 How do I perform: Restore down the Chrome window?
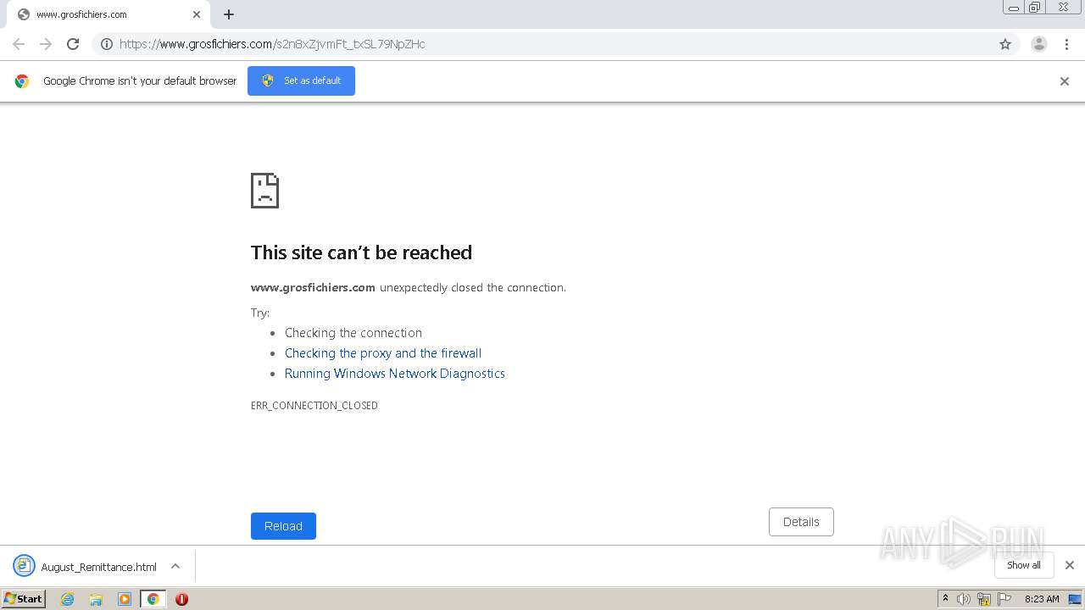[x=1035, y=8]
